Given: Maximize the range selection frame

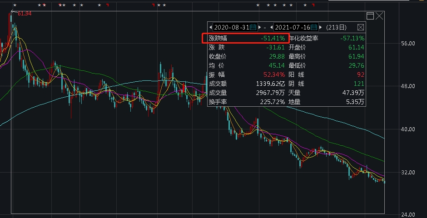Looking at the screenshot, I should pyautogui.click(x=370, y=16).
